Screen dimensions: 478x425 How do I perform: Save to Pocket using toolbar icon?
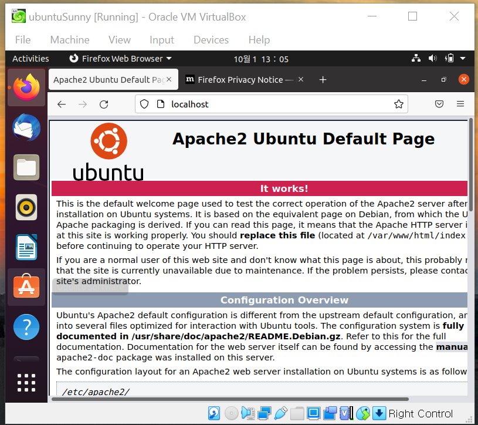439,104
